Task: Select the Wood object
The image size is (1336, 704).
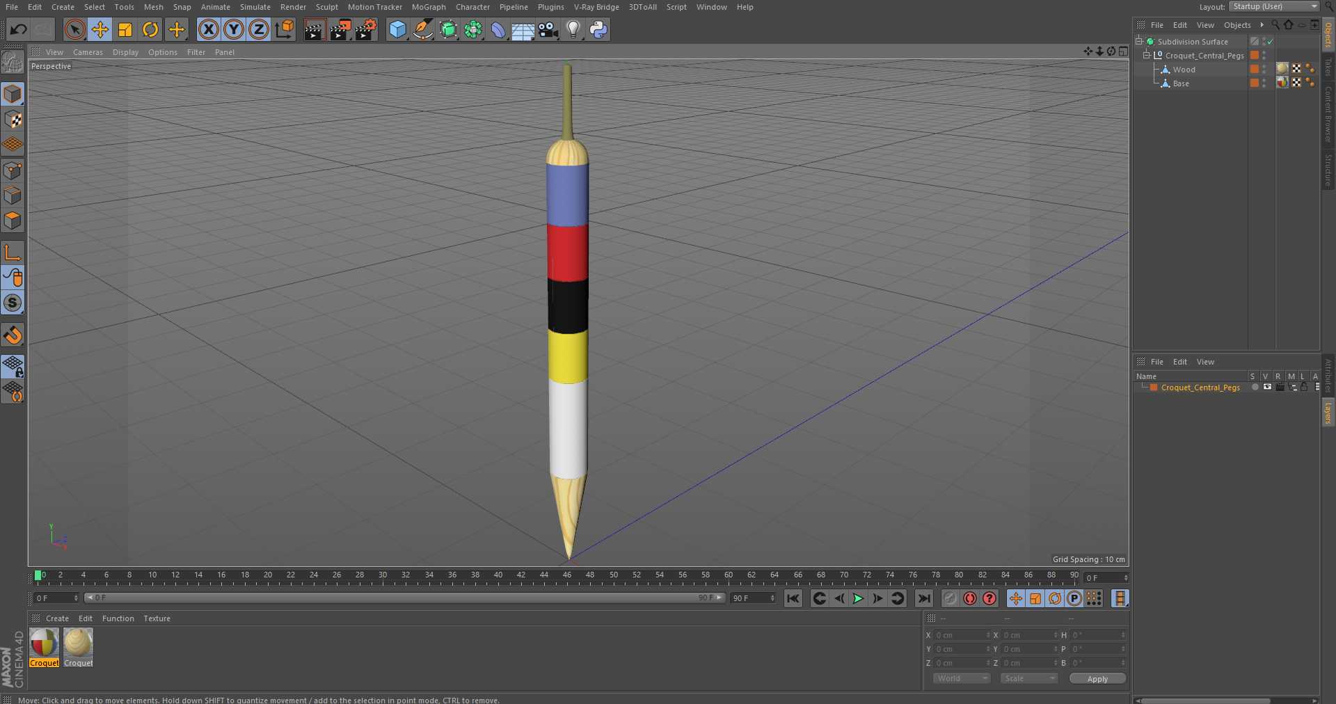Action: (x=1184, y=70)
